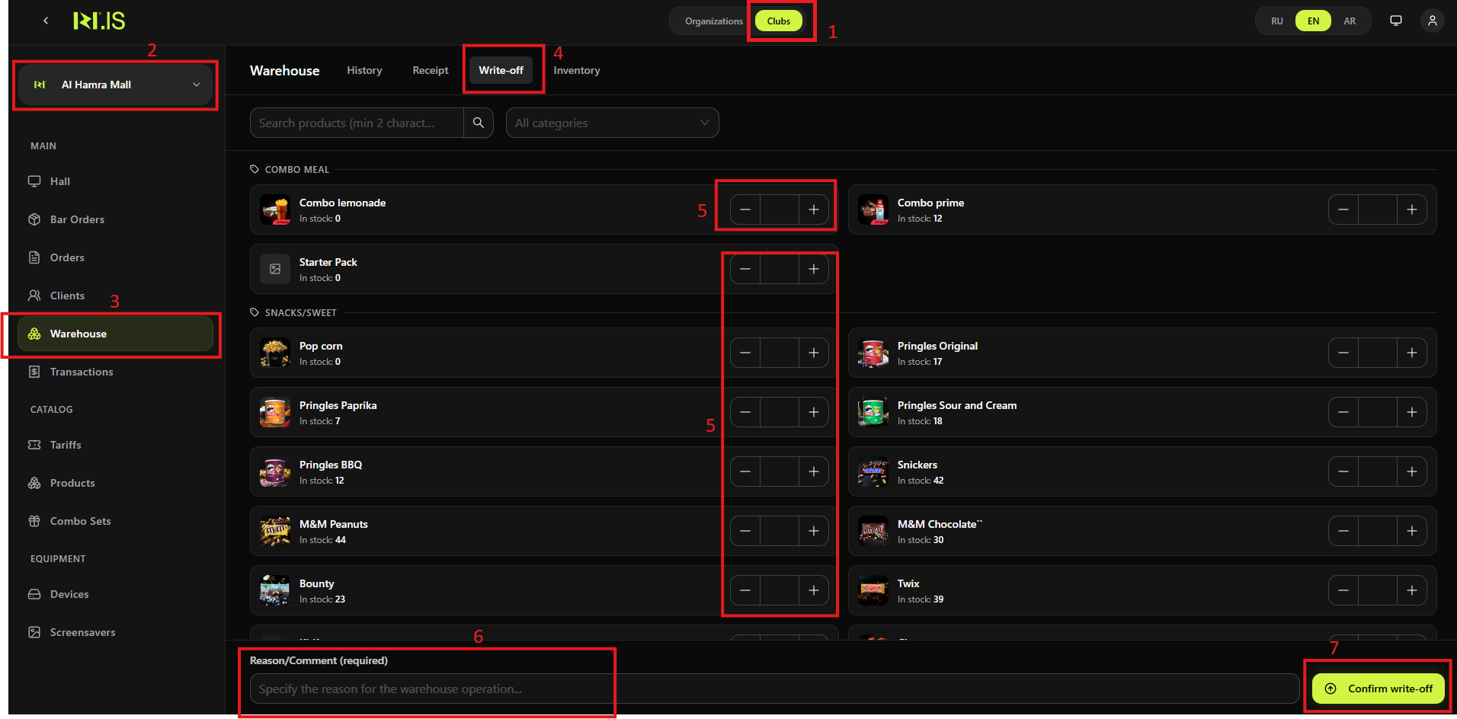Switch view to Organizations
This screenshot has width=1457, height=719.
point(712,21)
